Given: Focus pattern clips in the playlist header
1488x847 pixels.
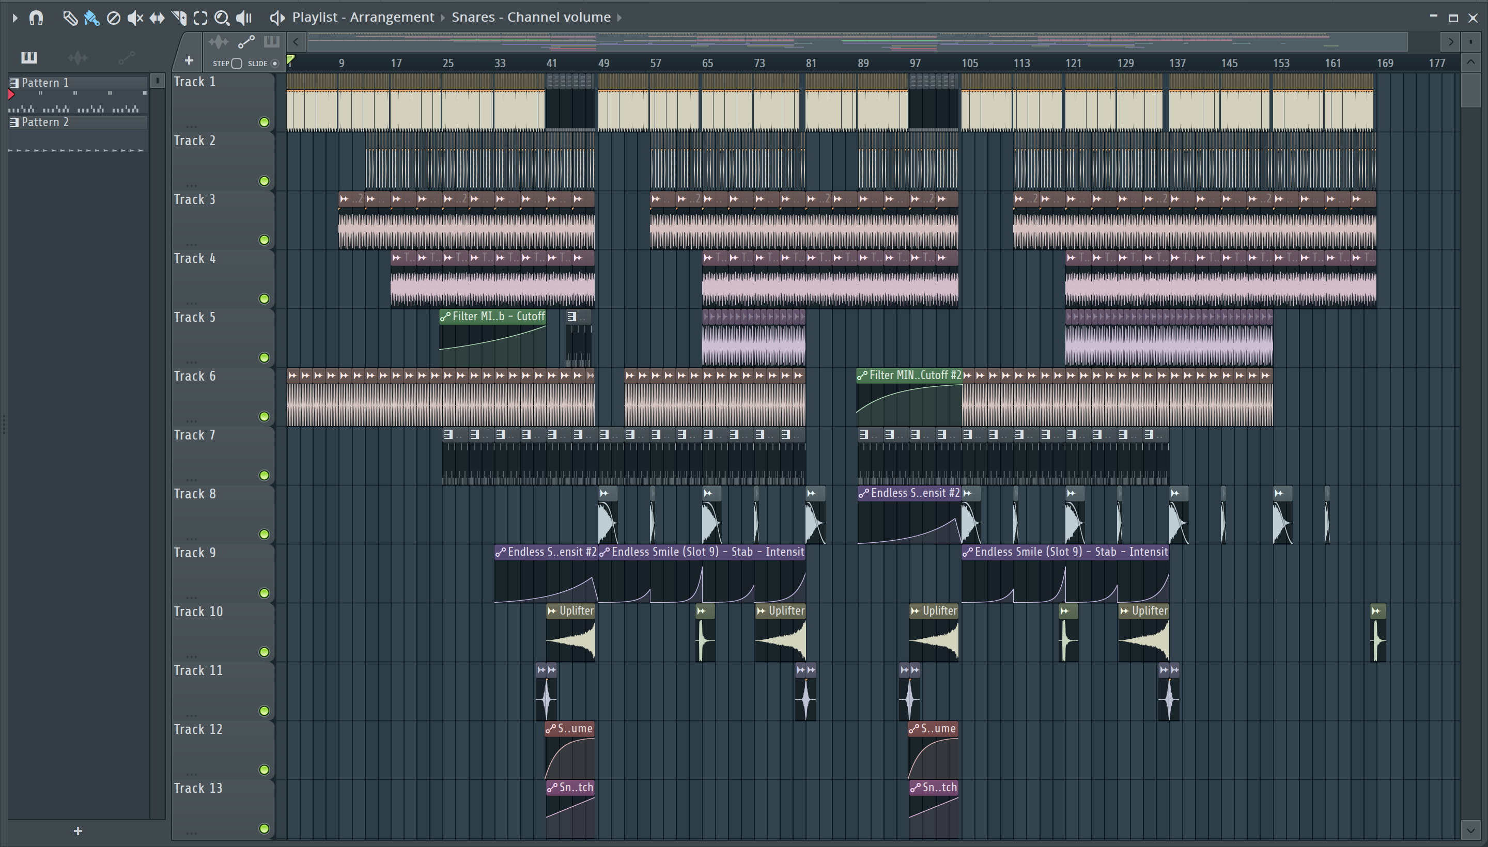Looking at the screenshot, I should point(271,41).
